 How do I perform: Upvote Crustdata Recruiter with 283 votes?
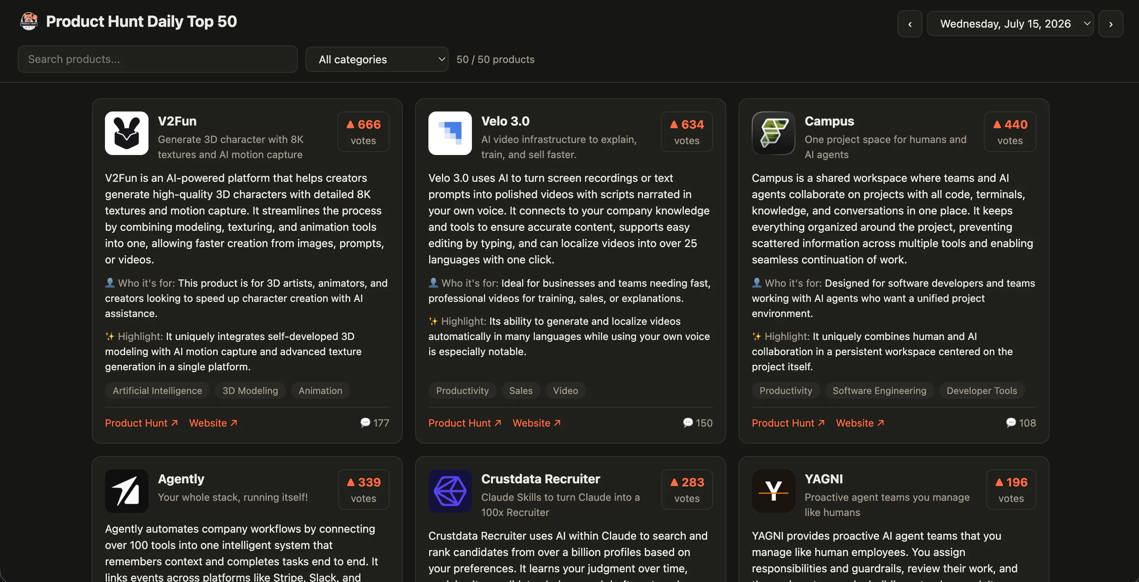(x=687, y=490)
